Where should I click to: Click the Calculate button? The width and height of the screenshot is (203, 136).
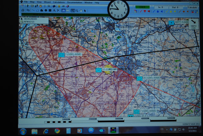(193, 7)
